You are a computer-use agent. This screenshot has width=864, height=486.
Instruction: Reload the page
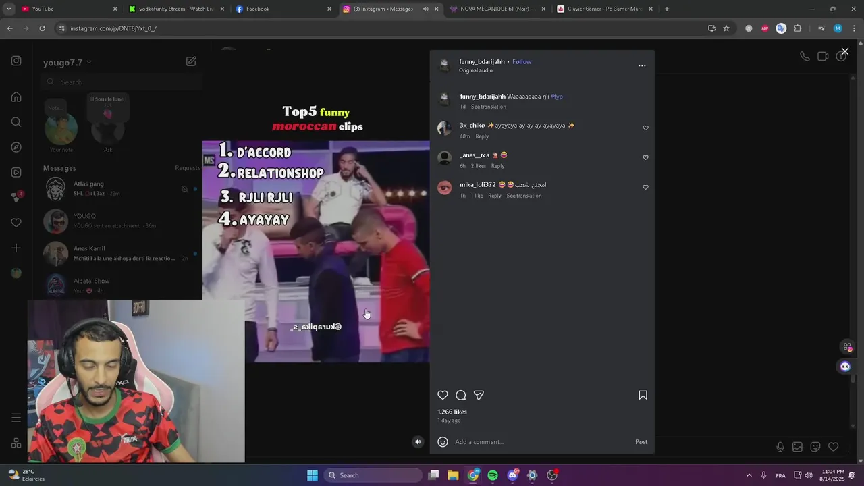tap(42, 28)
